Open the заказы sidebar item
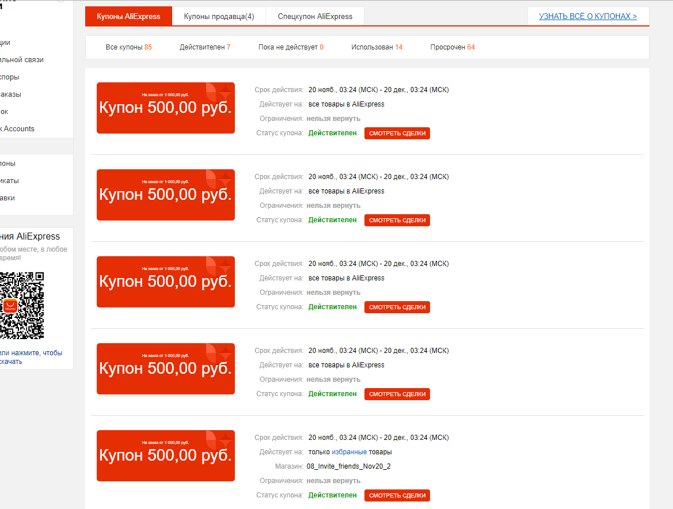Screen dimensions: 673x509 click(10, 94)
